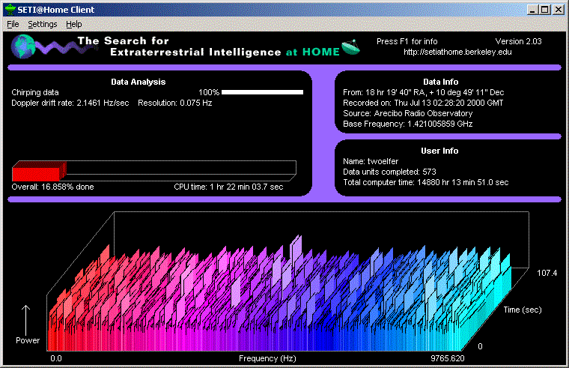Viewport: 569px width, 368px height.
Task: Click 'Overall: 16.858% done' text
Action: pyautogui.click(x=52, y=187)
